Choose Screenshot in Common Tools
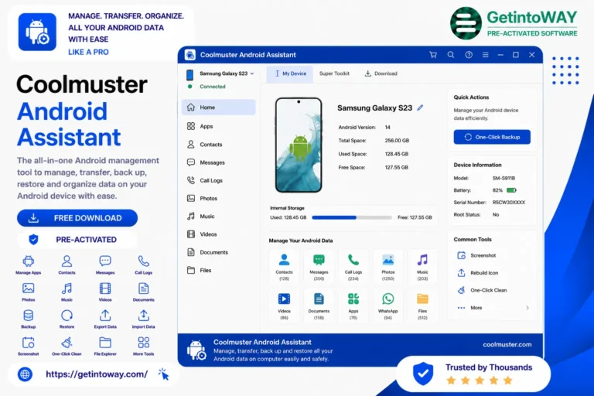594x396 pixels. pyautogui.click(x=476, y=255)
